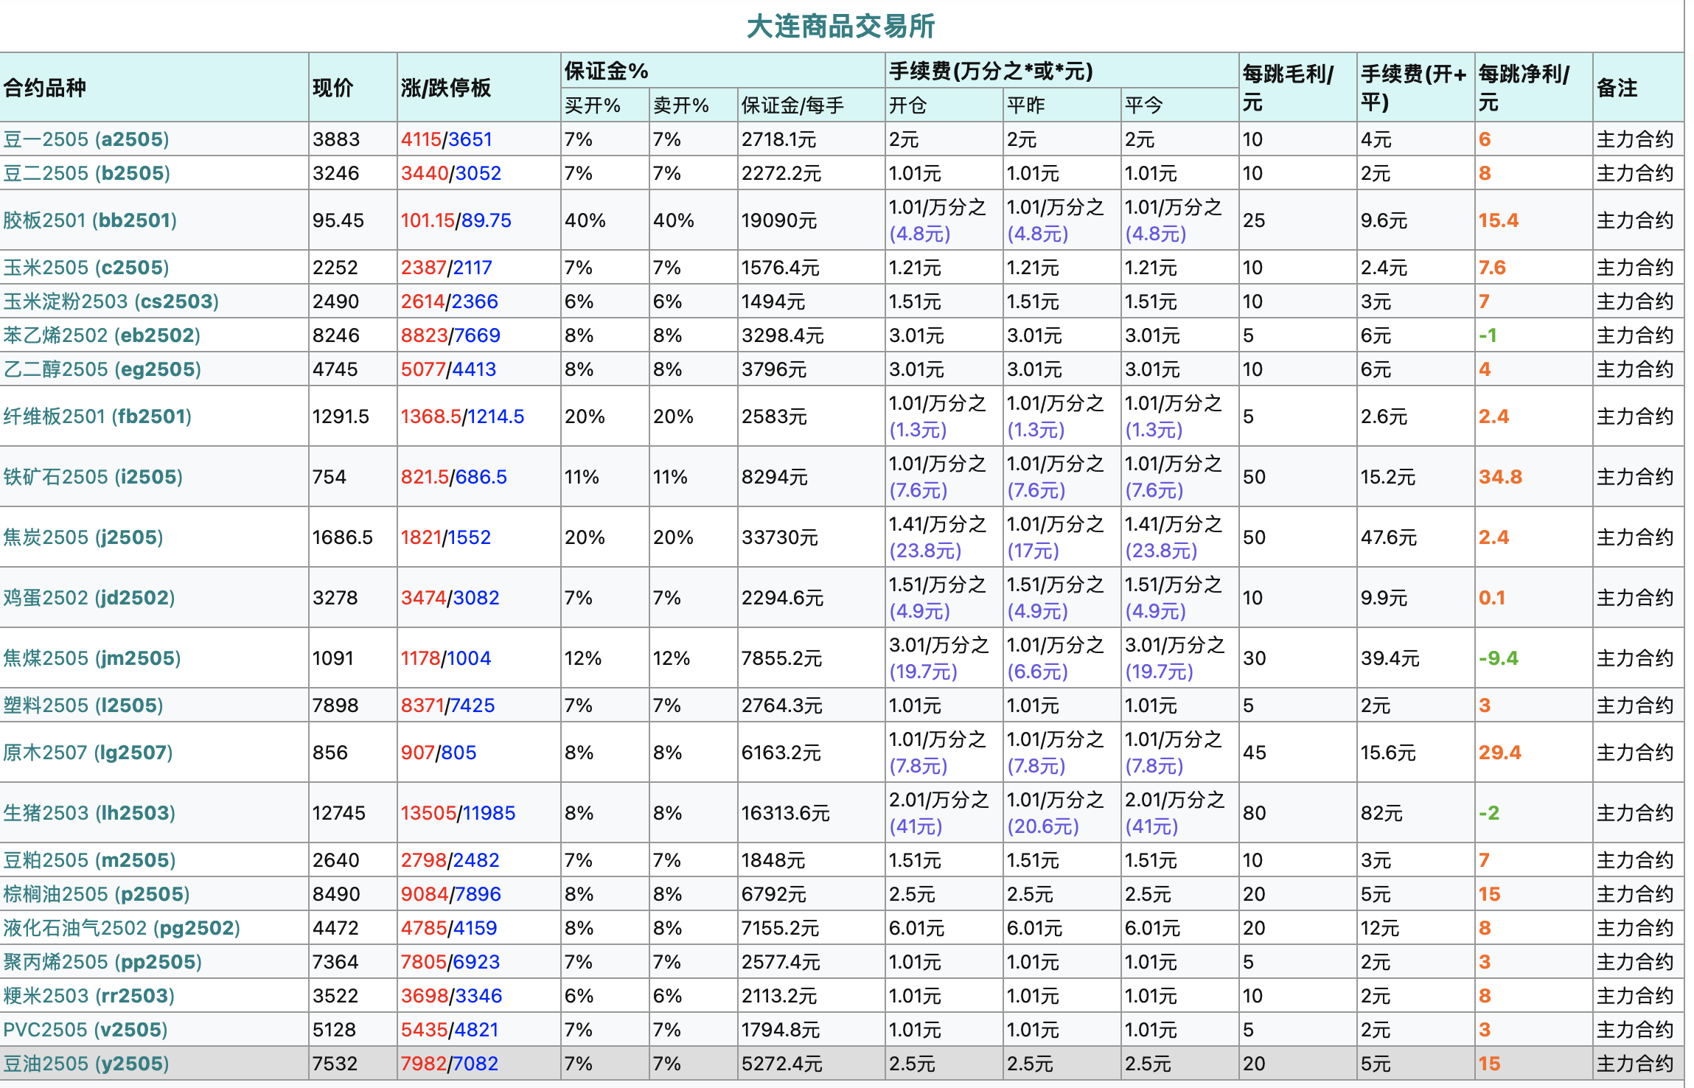Open the 鸡蛋2502 (jd2502) contract link
The image size is (1694, 1088).
[89, 598]
